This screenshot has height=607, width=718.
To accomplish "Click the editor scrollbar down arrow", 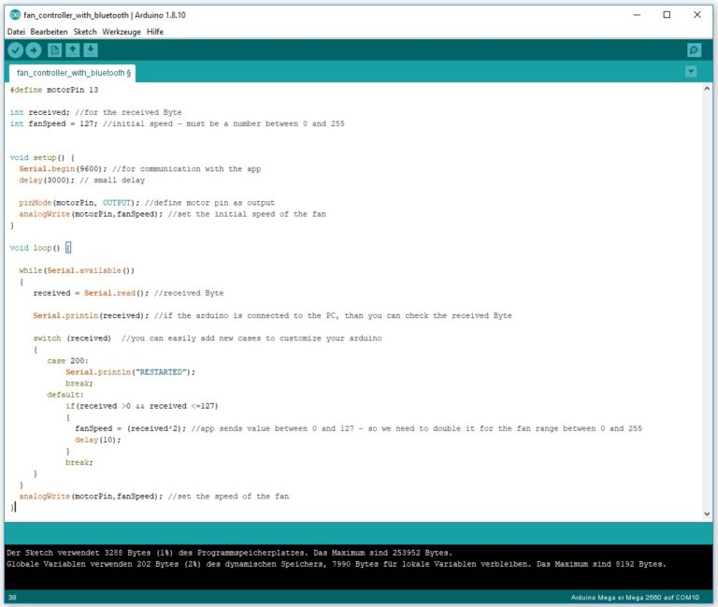I will tap(707, 513).
